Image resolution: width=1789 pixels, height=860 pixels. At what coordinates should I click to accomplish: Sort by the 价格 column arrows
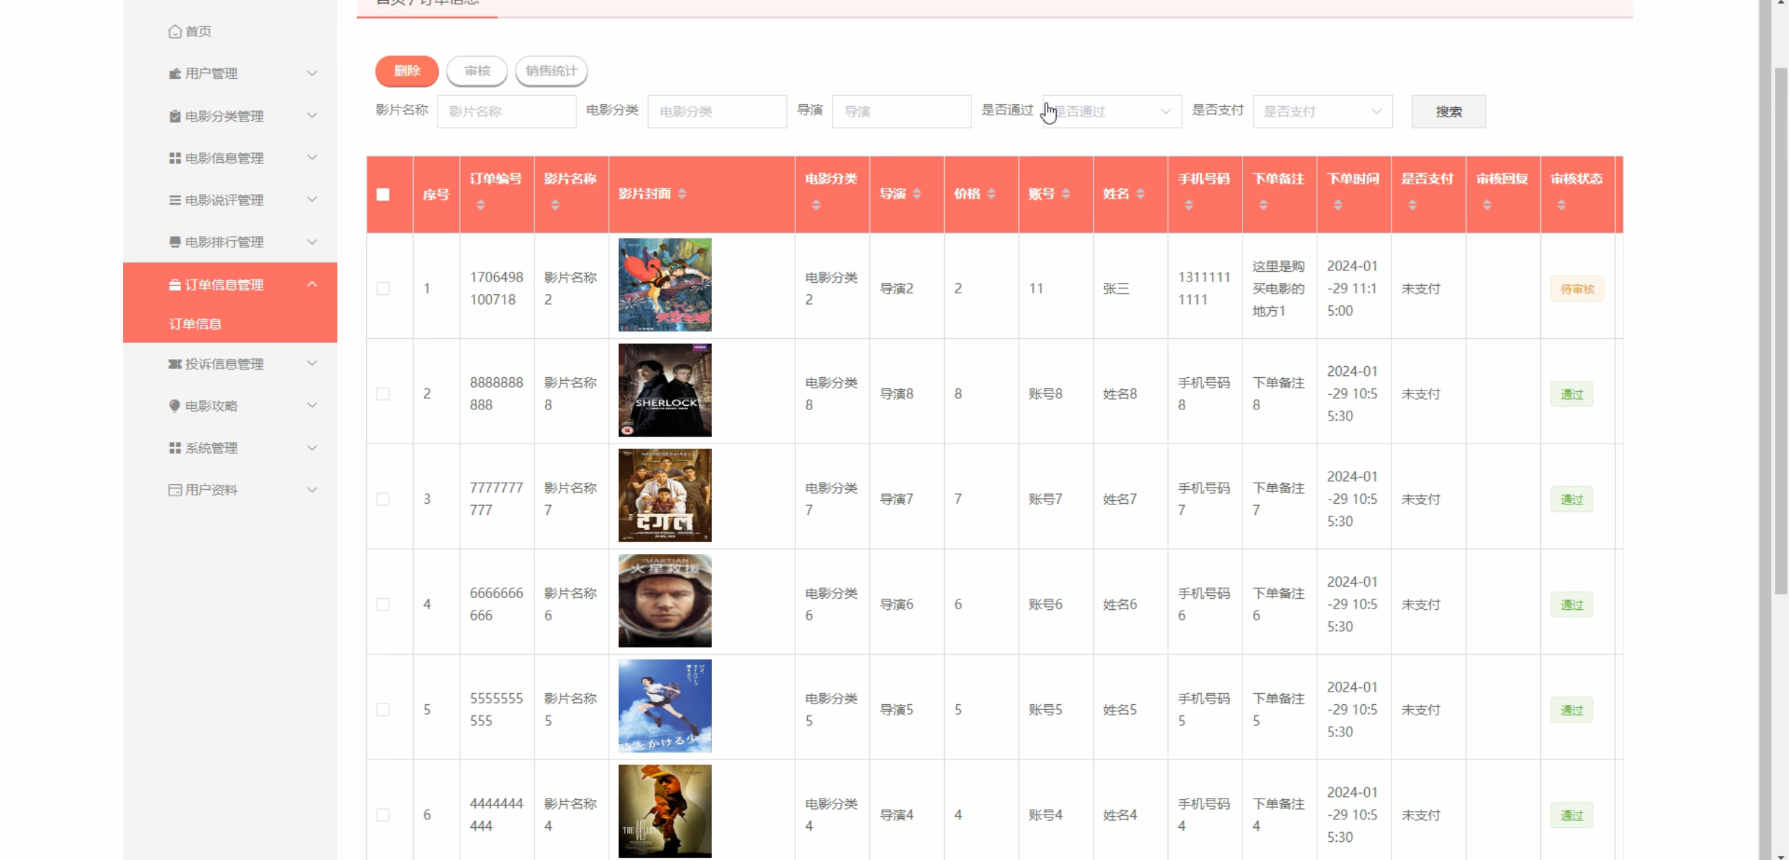[x=992, y=194]
